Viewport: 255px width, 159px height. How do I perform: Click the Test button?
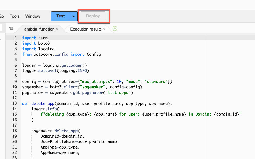(x=60, y=16)
